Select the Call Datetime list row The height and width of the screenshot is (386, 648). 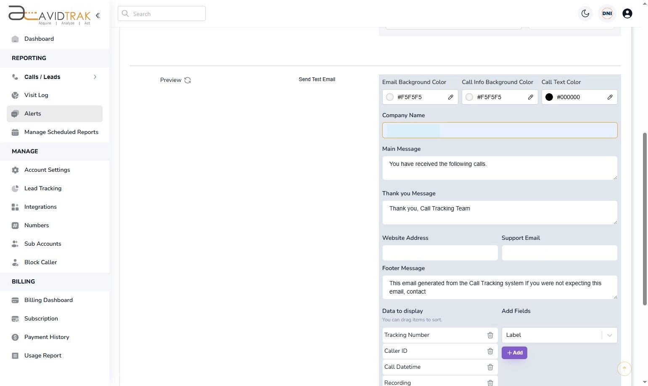(x=440, y=367)
